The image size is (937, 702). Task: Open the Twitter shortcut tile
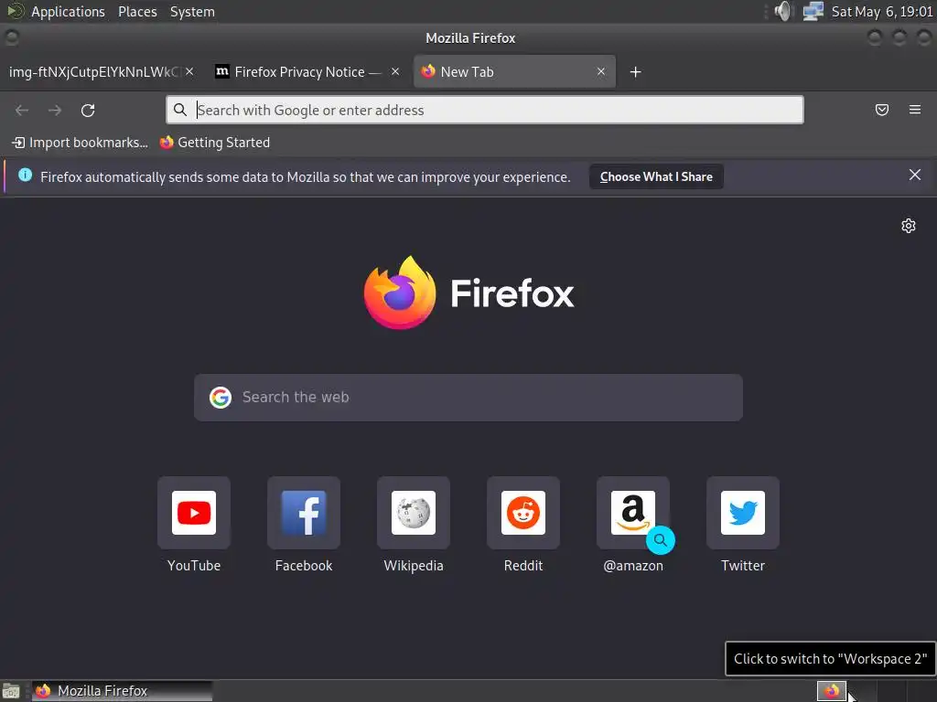click(x=743, y=513)
